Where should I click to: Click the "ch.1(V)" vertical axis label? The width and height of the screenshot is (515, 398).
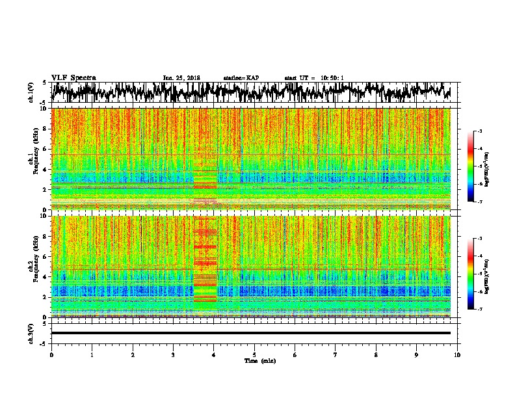point(31,92)
